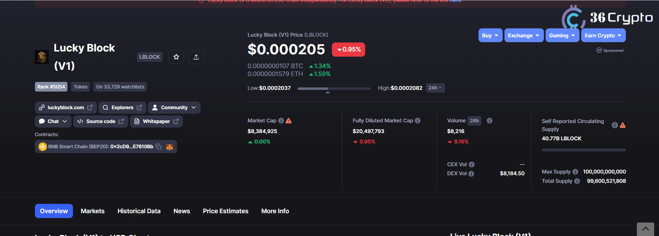Click the 99,600,521,808 total supply value

click(606, 181)
